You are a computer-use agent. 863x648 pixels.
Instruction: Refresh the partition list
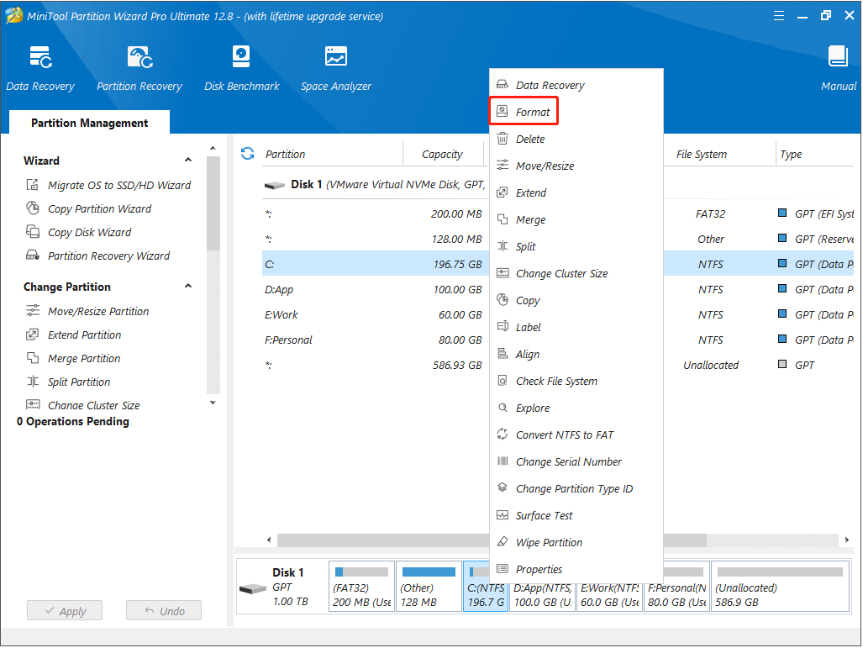[248, 154]
